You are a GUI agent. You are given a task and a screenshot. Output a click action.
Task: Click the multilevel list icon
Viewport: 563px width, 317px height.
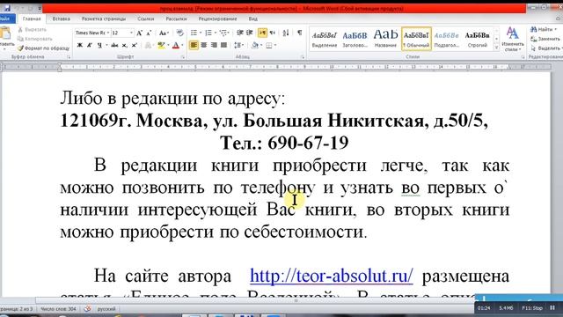point(223,33)
